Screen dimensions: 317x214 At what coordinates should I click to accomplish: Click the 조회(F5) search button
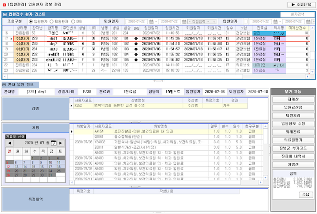[x=301, y=5]
